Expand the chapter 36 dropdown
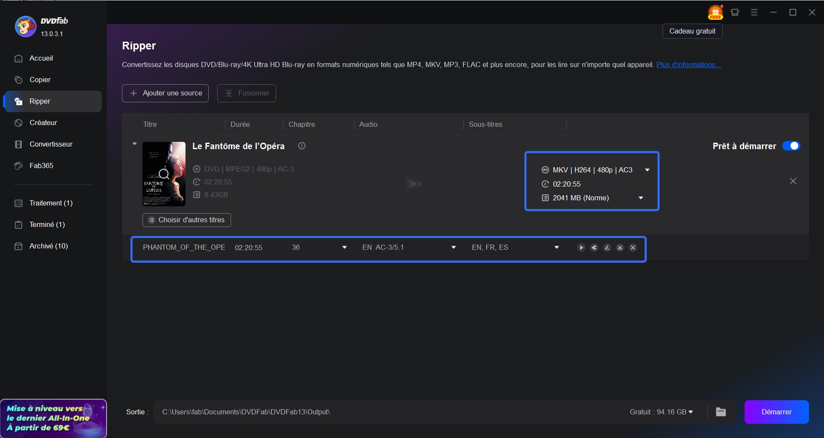824x438 pixels. [344, 247]
